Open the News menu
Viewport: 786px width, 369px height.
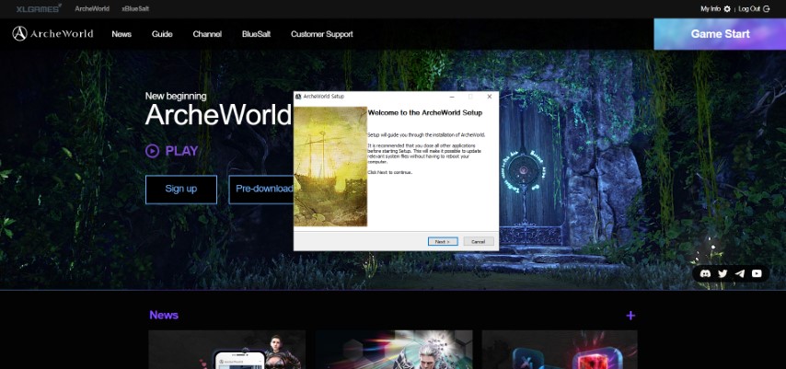[x=121, y=34]
